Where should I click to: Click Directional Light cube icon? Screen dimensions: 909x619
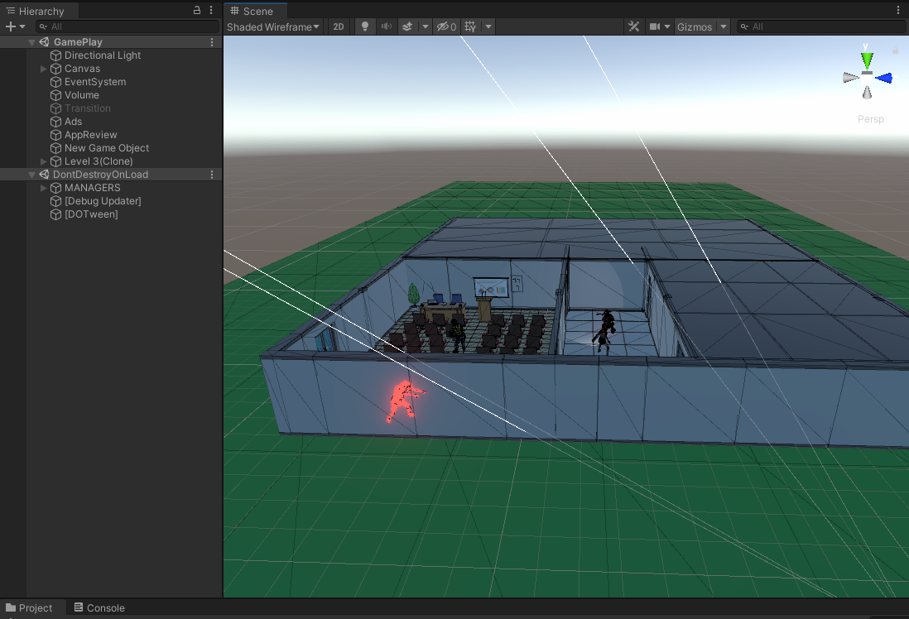[x=55, y=55]
